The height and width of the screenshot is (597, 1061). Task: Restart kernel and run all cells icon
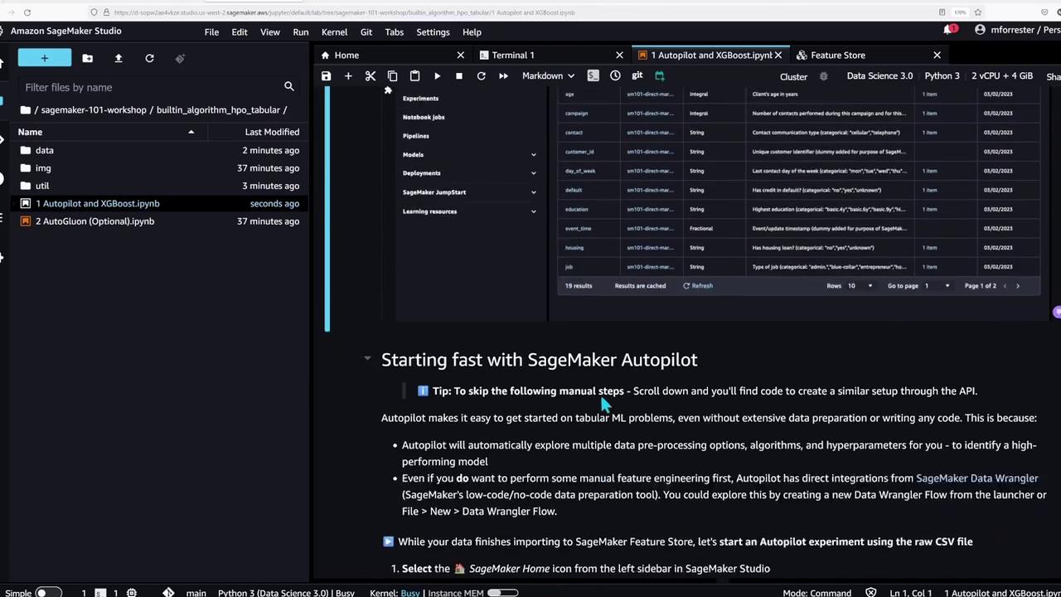(x=503, y=76)
